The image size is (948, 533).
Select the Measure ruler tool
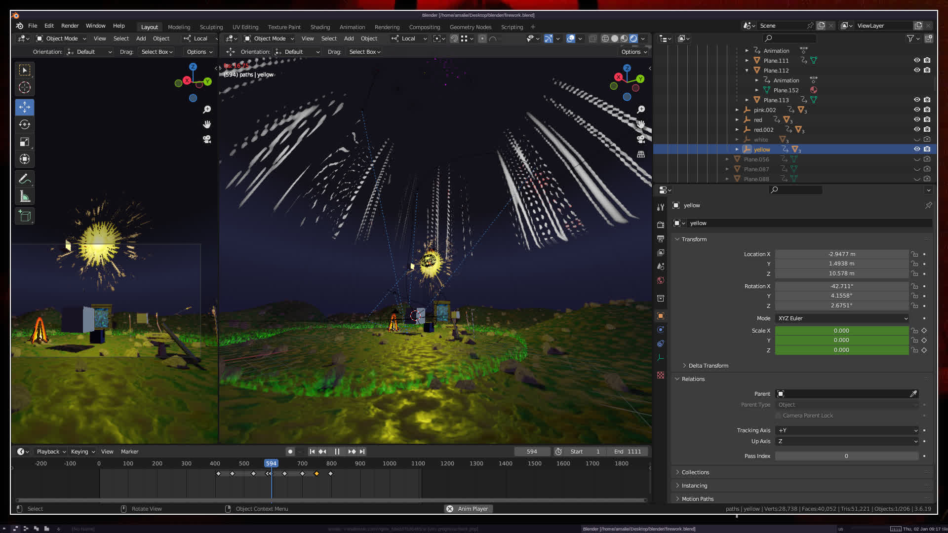tap(25, 197)
